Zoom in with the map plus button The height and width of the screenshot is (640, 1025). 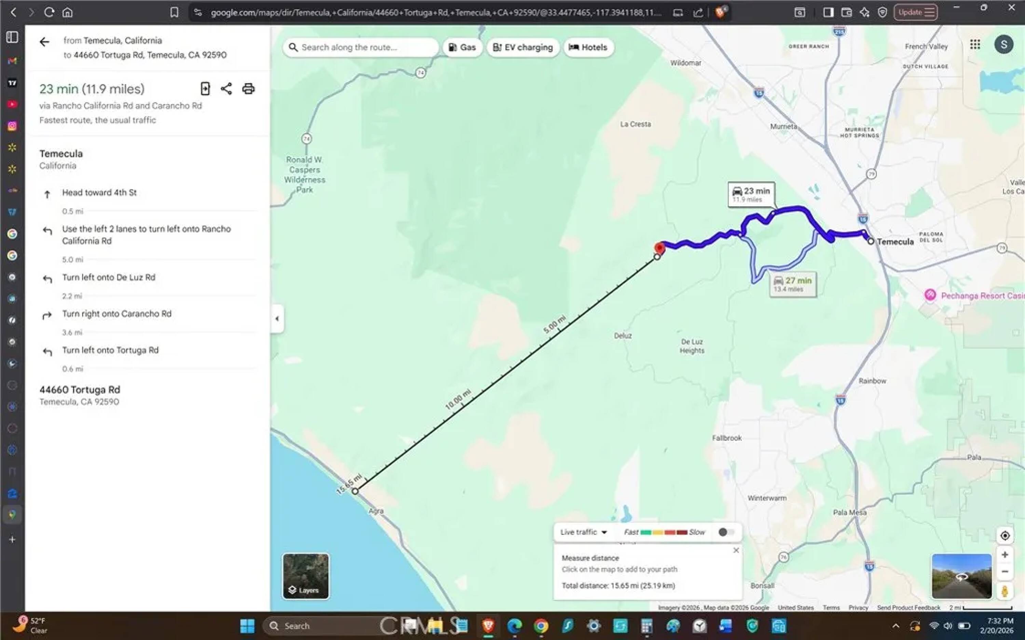click(x=1005, y=555)
